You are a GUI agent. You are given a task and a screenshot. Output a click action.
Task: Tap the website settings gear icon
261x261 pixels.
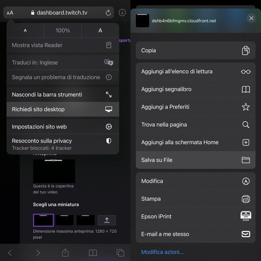click(109, 127)
